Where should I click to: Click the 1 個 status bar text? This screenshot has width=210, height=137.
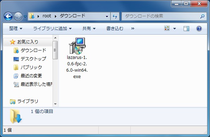click(x=8, y=130)
